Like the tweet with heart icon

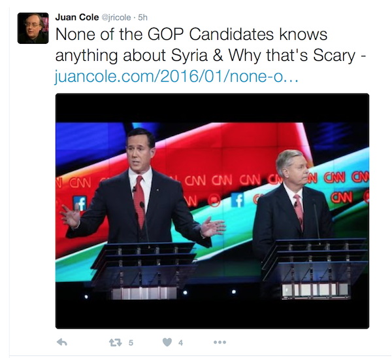pos(167,342)
